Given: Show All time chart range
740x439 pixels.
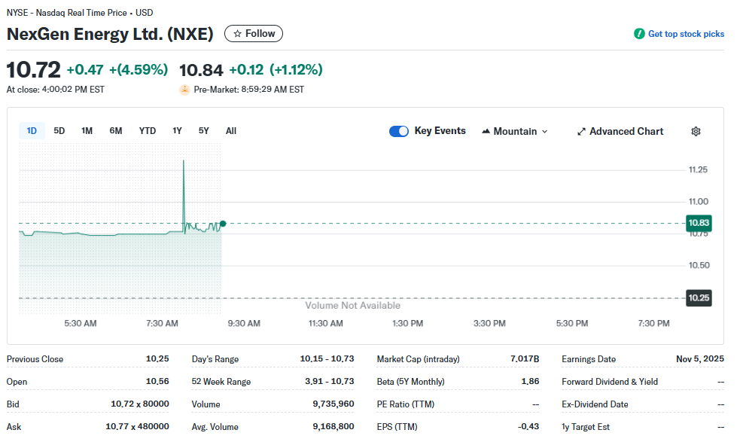Looking at the screenshot, I should 231,131.
